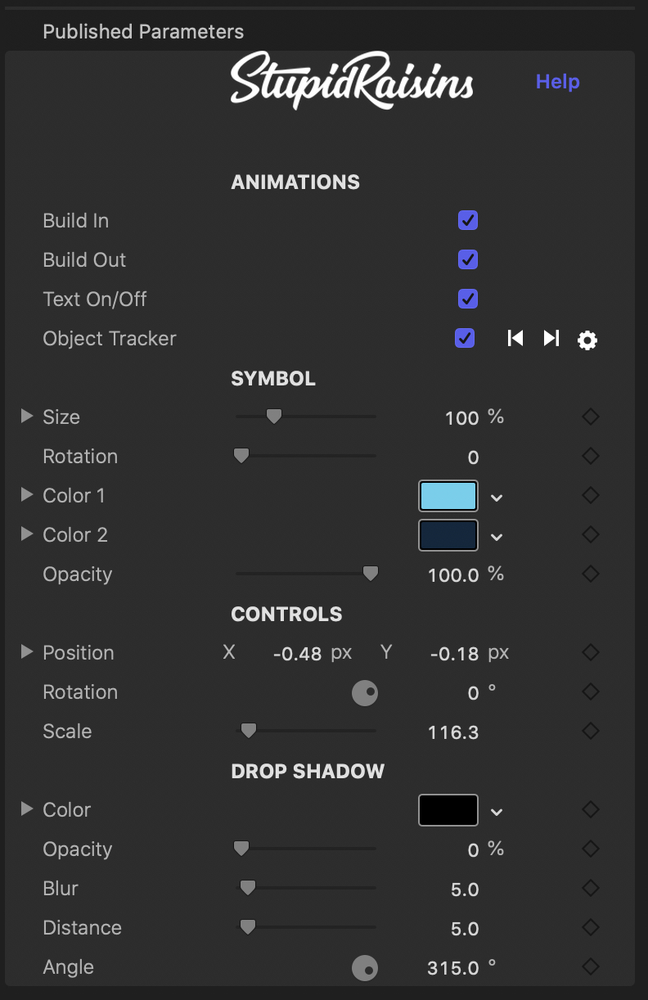Add a keyframe for Color 1

click(590, 495)
